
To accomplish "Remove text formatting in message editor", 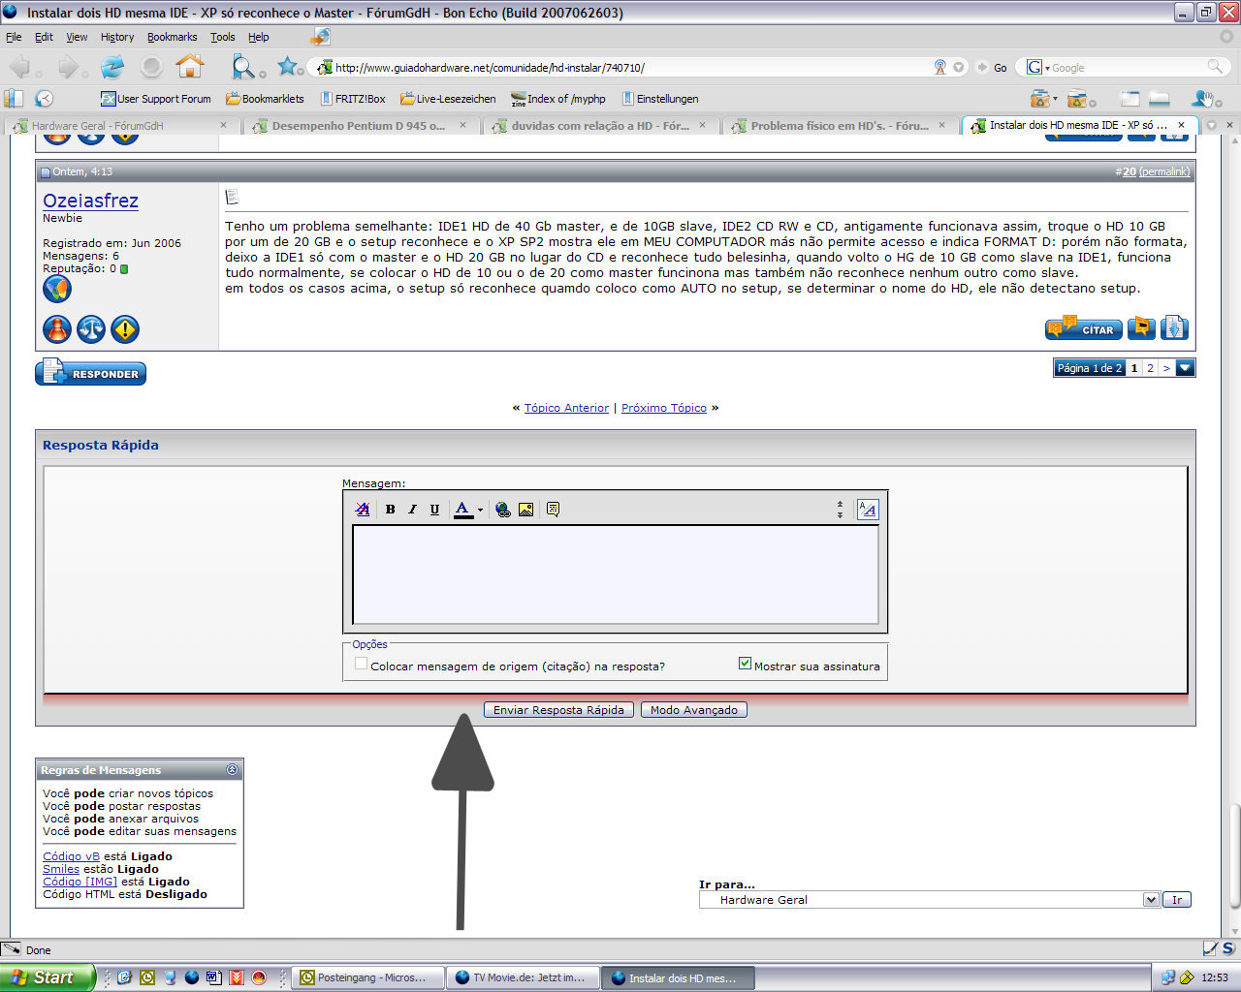I will 363,510.
